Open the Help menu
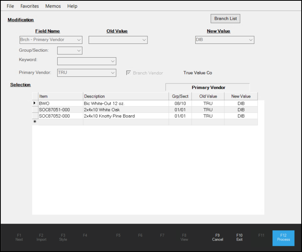The image size is (302, 252). (x=72, y=6)
